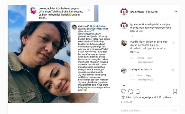The image size is (185, 114).
Task: Open evafifa's profile picture
Action: pyautogui.click(x=124, y=43)
